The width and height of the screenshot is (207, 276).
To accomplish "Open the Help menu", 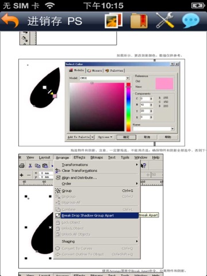I will (156, 158).
